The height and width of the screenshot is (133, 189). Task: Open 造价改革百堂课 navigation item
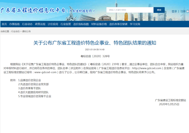point(118,24)
